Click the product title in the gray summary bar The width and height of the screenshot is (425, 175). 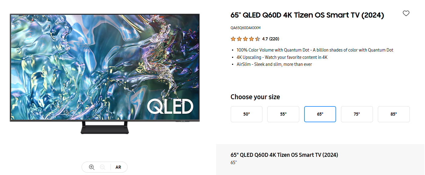[284, 155]
